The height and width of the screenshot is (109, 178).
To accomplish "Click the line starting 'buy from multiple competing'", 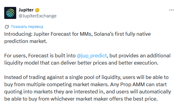I will tap(85, 84).
